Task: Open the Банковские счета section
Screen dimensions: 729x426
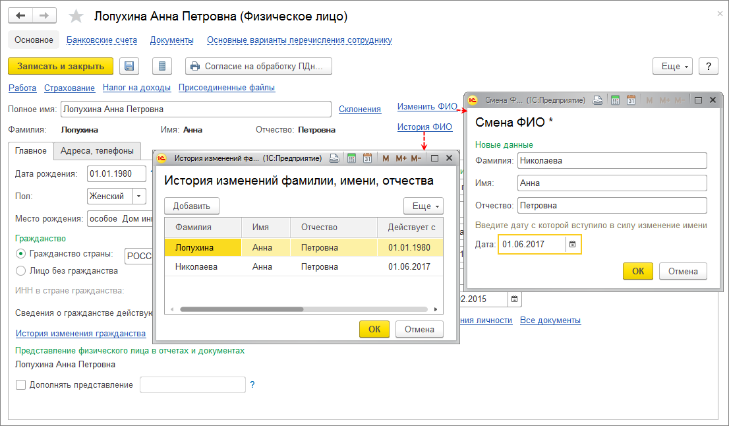Action: click(102, 40)
